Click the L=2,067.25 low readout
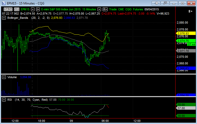This screenshot has height=124, width=197. point(93,14)
